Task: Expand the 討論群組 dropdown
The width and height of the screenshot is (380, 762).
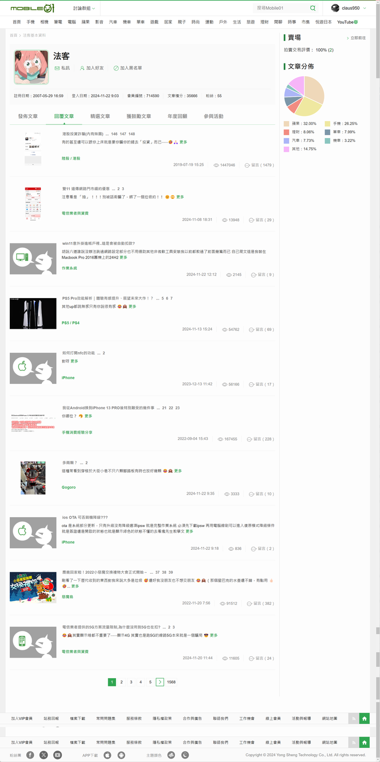Action: [x=84, y=8]
